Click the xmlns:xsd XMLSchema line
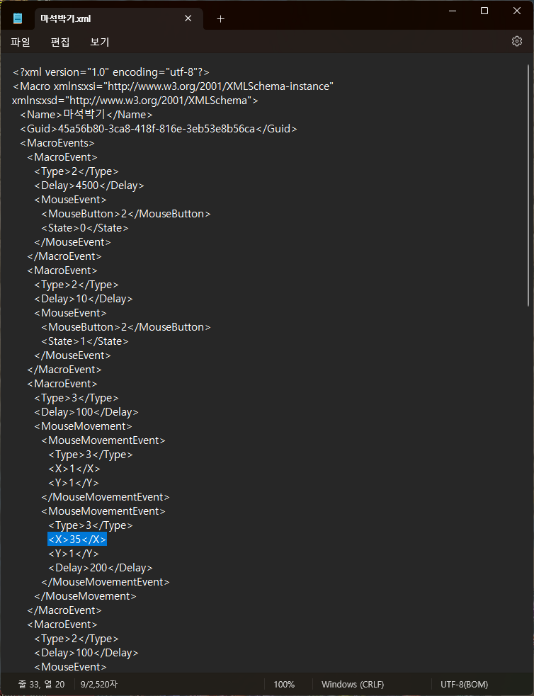 (x=135, y=101)
